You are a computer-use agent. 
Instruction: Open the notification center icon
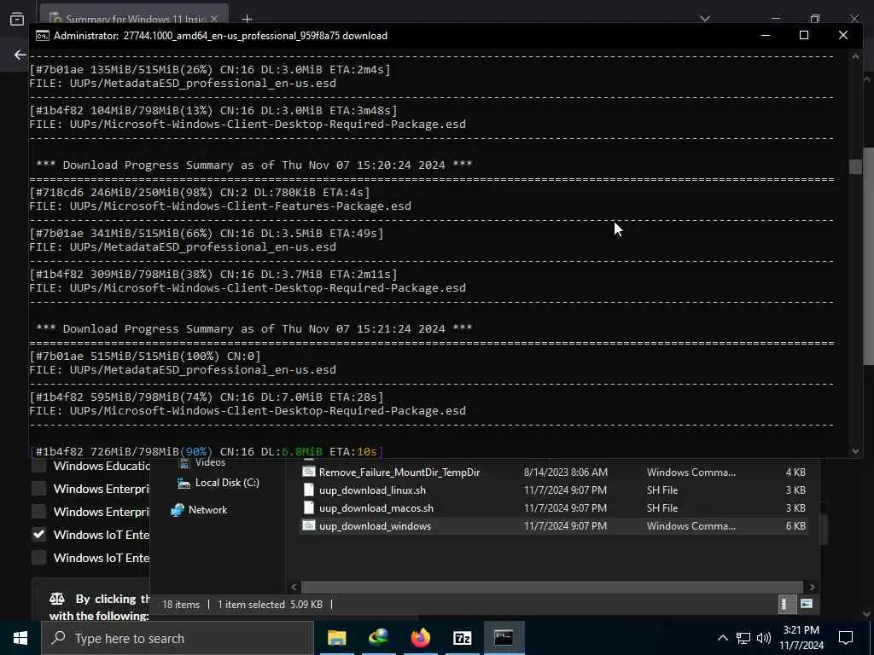[x=846, y=638]
